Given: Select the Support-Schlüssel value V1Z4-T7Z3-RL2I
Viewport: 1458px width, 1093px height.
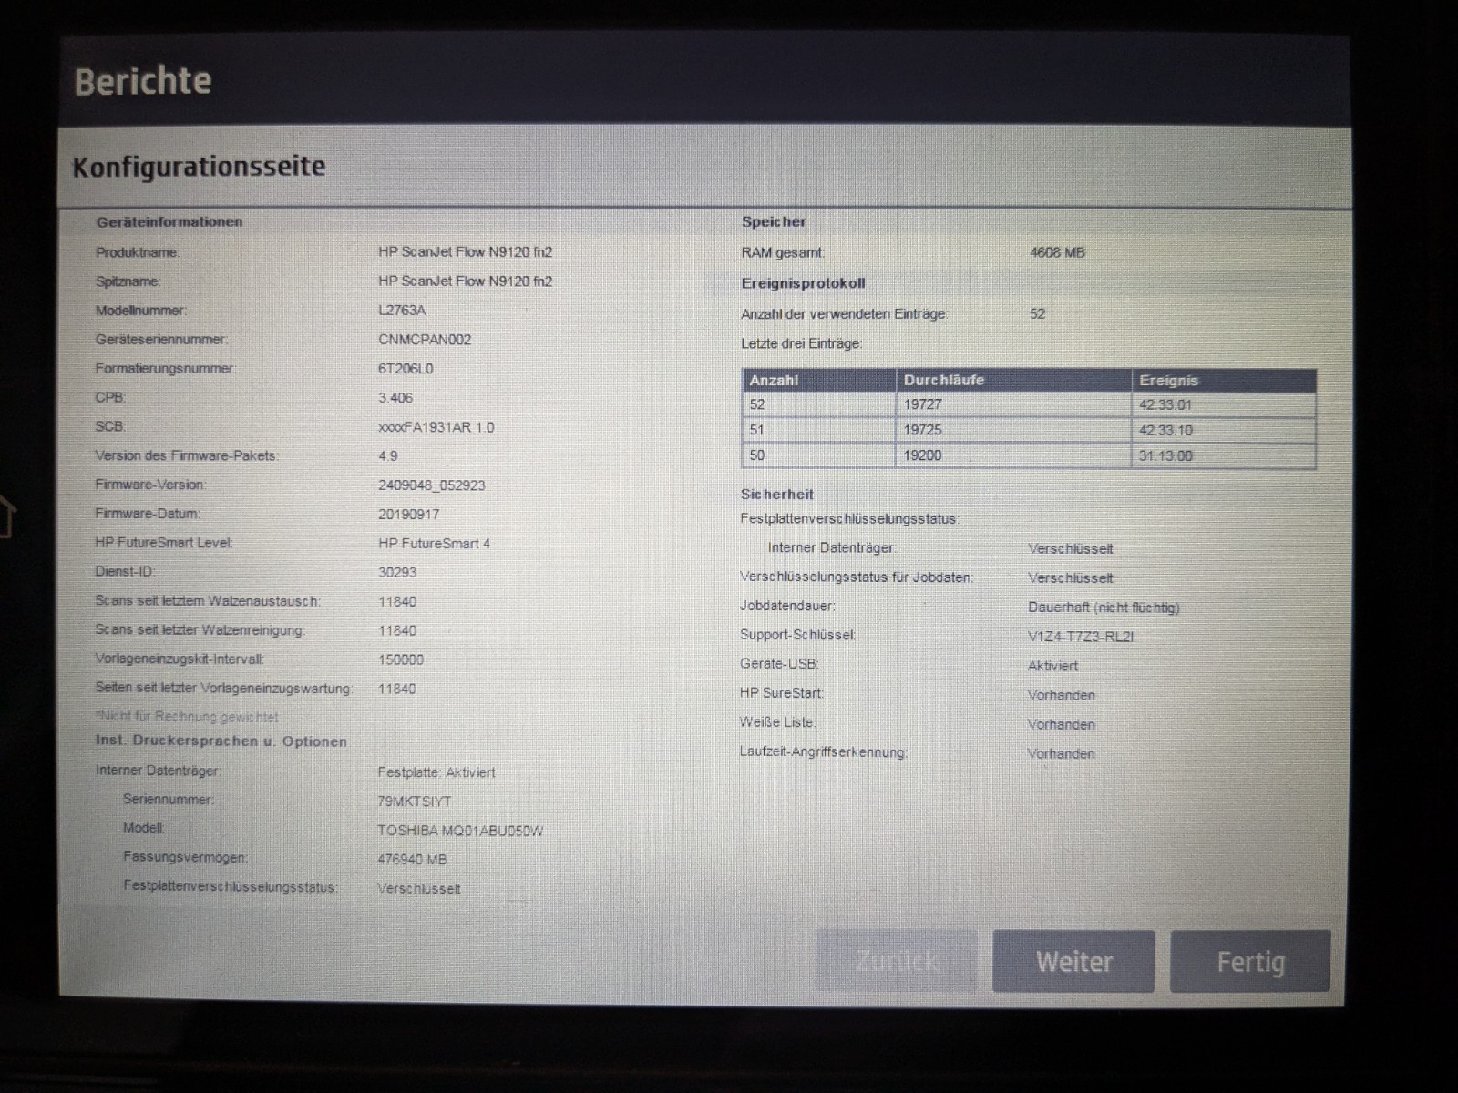Looking at the screenshot, I should pyautogui.click(x=1081, y=637).
